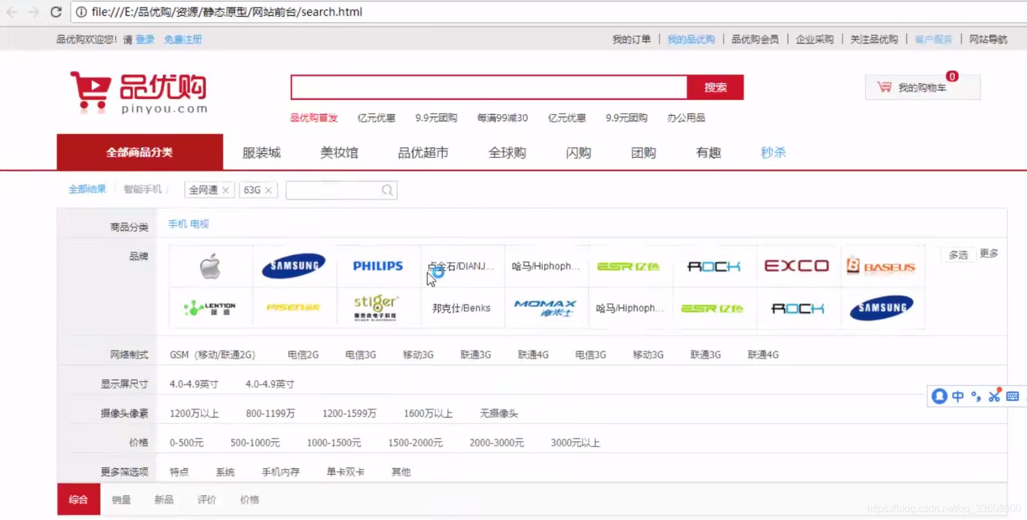
Task: Open 我的购物车 cart button
Action: [x=922, y=87]
